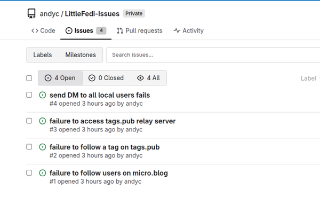Open the Label filter dropdown

(x=310, y=79)
